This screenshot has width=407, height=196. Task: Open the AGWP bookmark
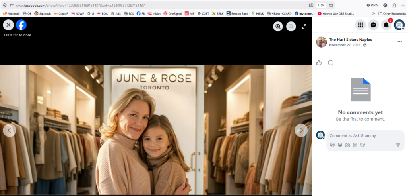[x=78, y=14]
